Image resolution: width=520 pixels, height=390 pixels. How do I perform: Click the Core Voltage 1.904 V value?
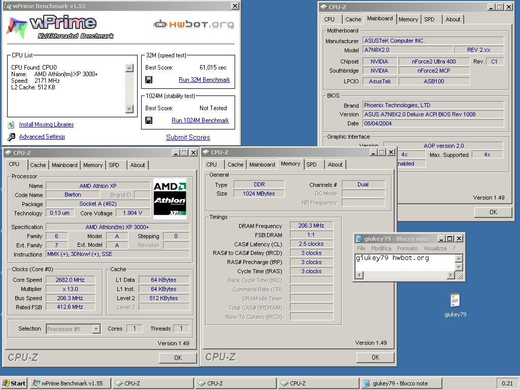[133, 213]
